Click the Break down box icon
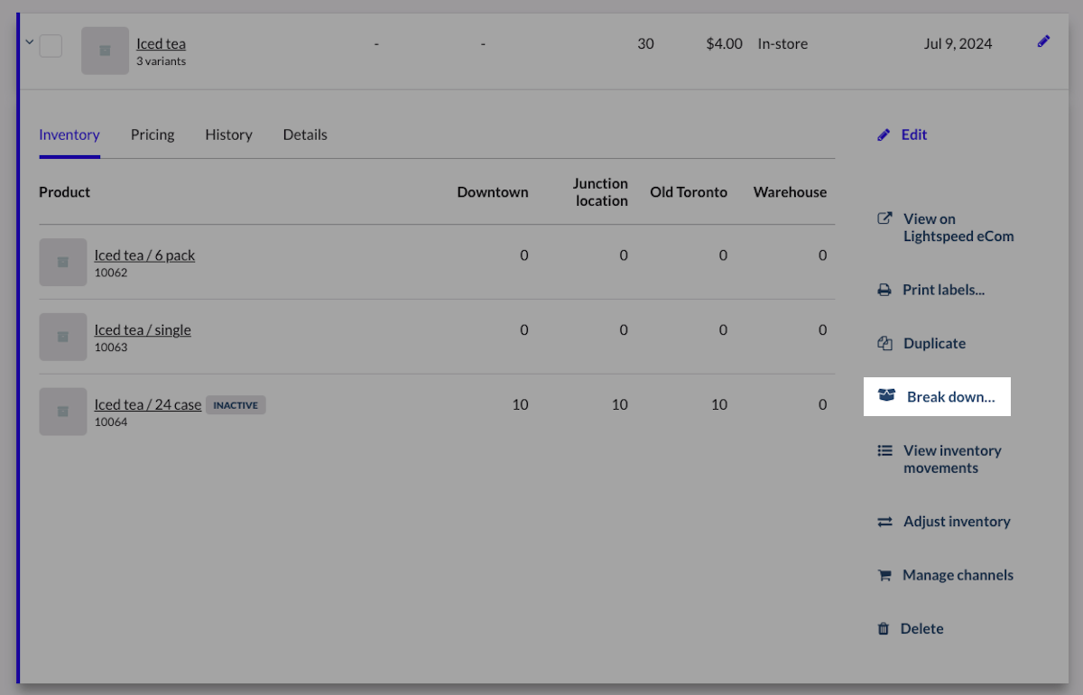 tap(886, 396)
